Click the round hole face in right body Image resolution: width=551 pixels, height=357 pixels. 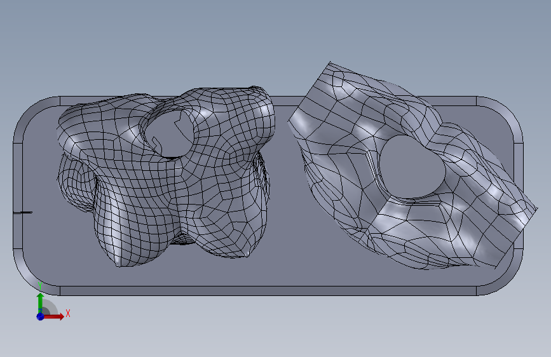coord(412,167)
